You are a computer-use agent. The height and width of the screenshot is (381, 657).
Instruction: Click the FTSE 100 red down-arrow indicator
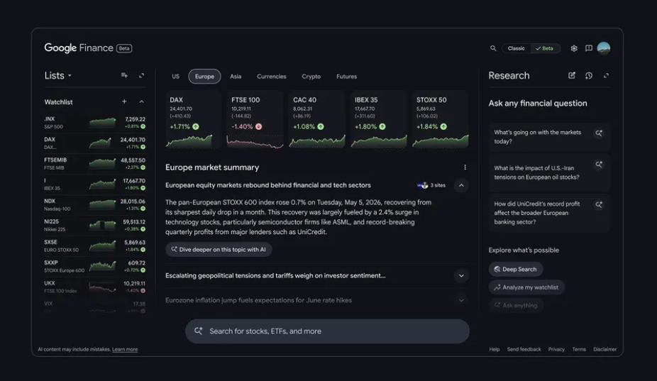click(x=258, y=126)
